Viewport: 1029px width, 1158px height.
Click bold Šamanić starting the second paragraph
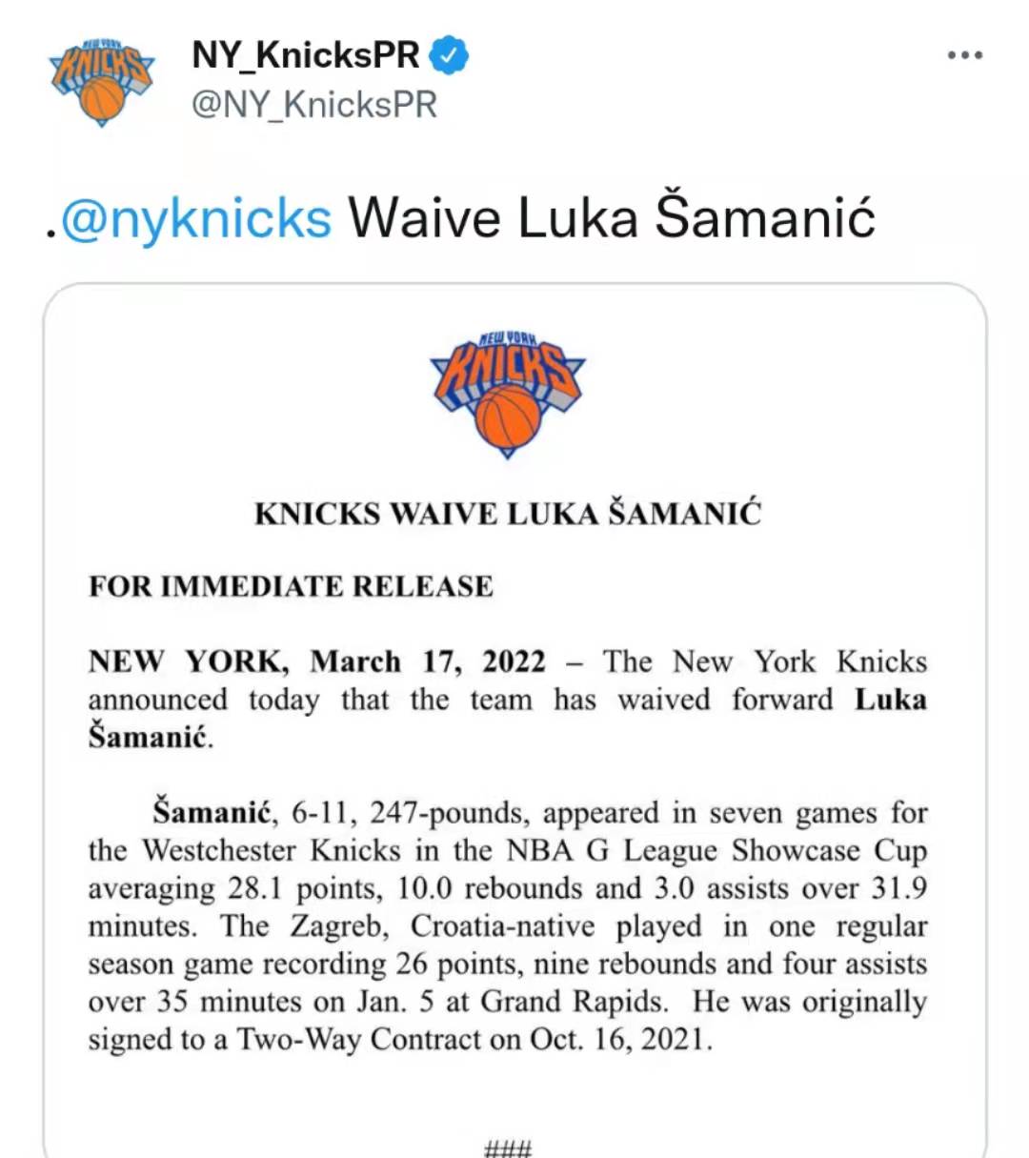pyautogui.click(x=212, y=812)
